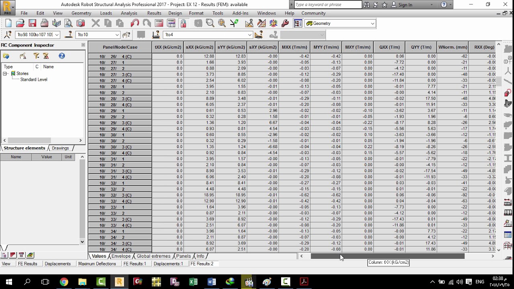This screenshot has height=289, width=514.
Task: Click the Print icon
Action: click(x=45, y=23)
